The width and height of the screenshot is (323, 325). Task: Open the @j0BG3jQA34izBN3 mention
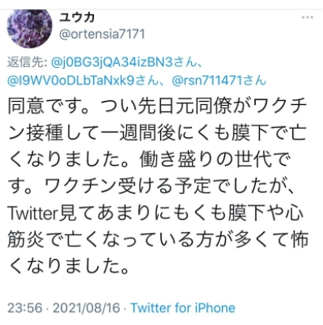pos(111,62)
